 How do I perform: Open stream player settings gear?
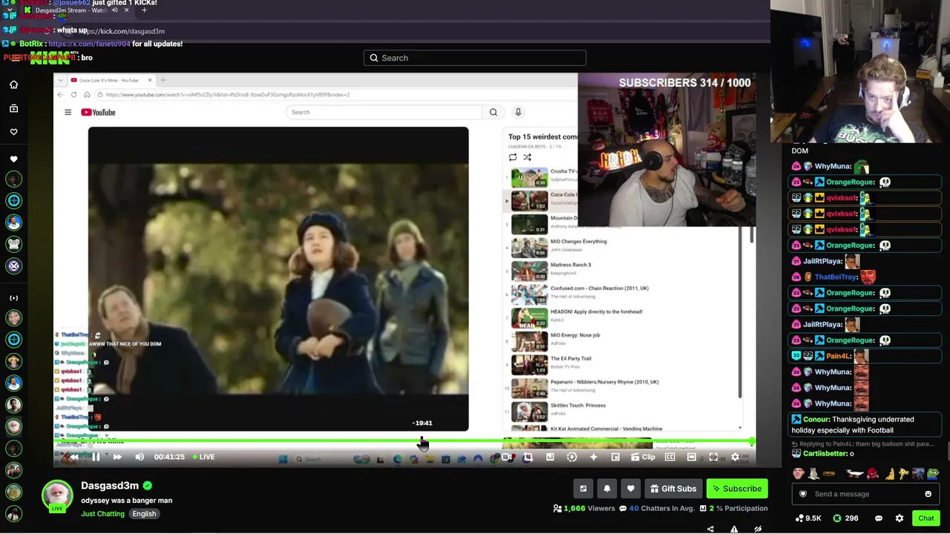pos(736,457)
